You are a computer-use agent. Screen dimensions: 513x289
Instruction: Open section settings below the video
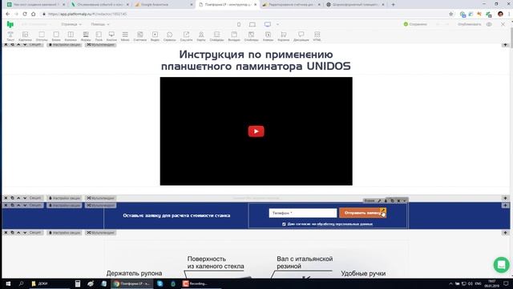coord(64,198)
